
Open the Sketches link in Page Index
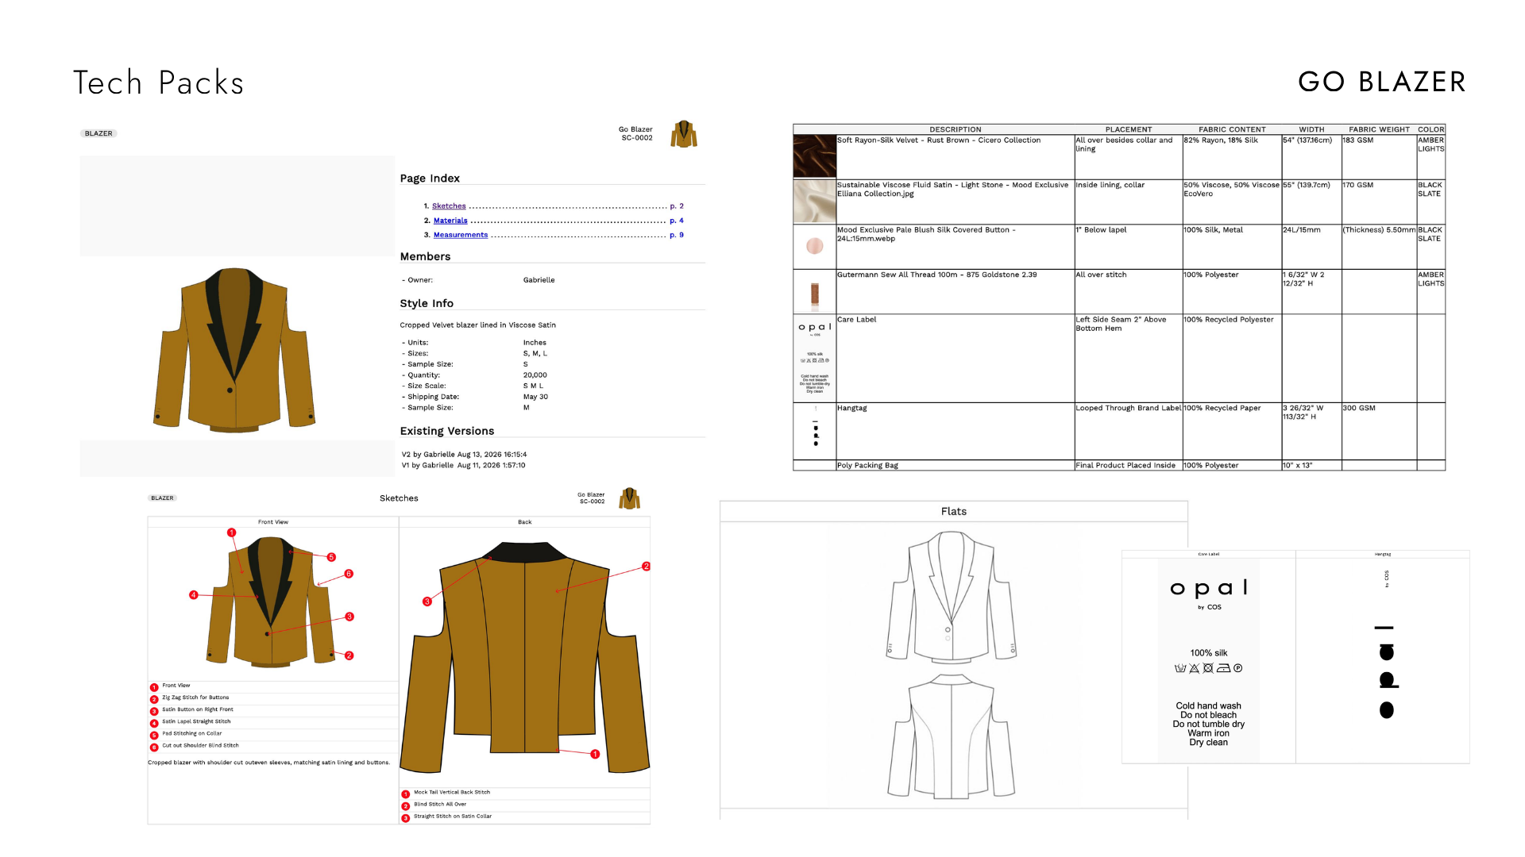449,206
